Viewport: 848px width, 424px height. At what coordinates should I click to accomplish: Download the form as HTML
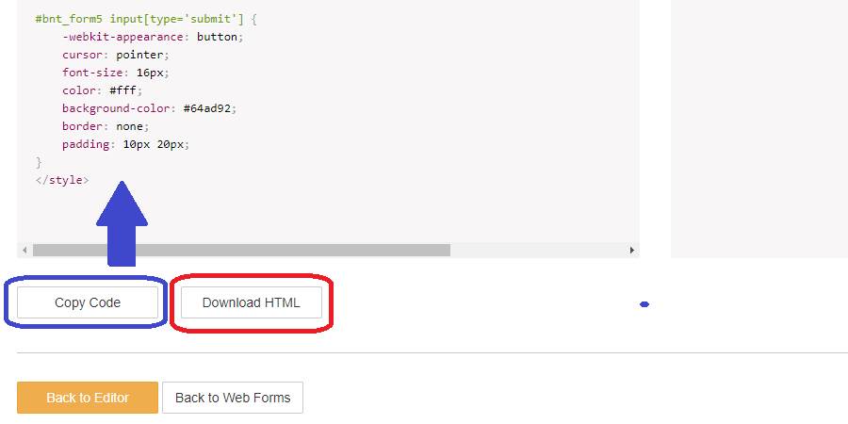(x=251, y=302)
